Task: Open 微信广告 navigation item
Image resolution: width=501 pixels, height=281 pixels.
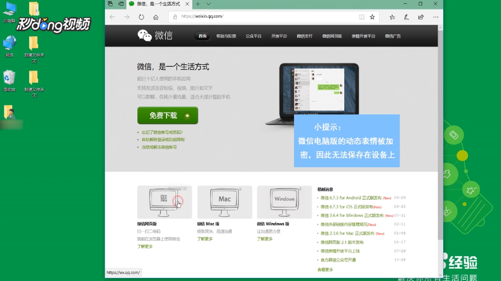Action: (392, 36)
